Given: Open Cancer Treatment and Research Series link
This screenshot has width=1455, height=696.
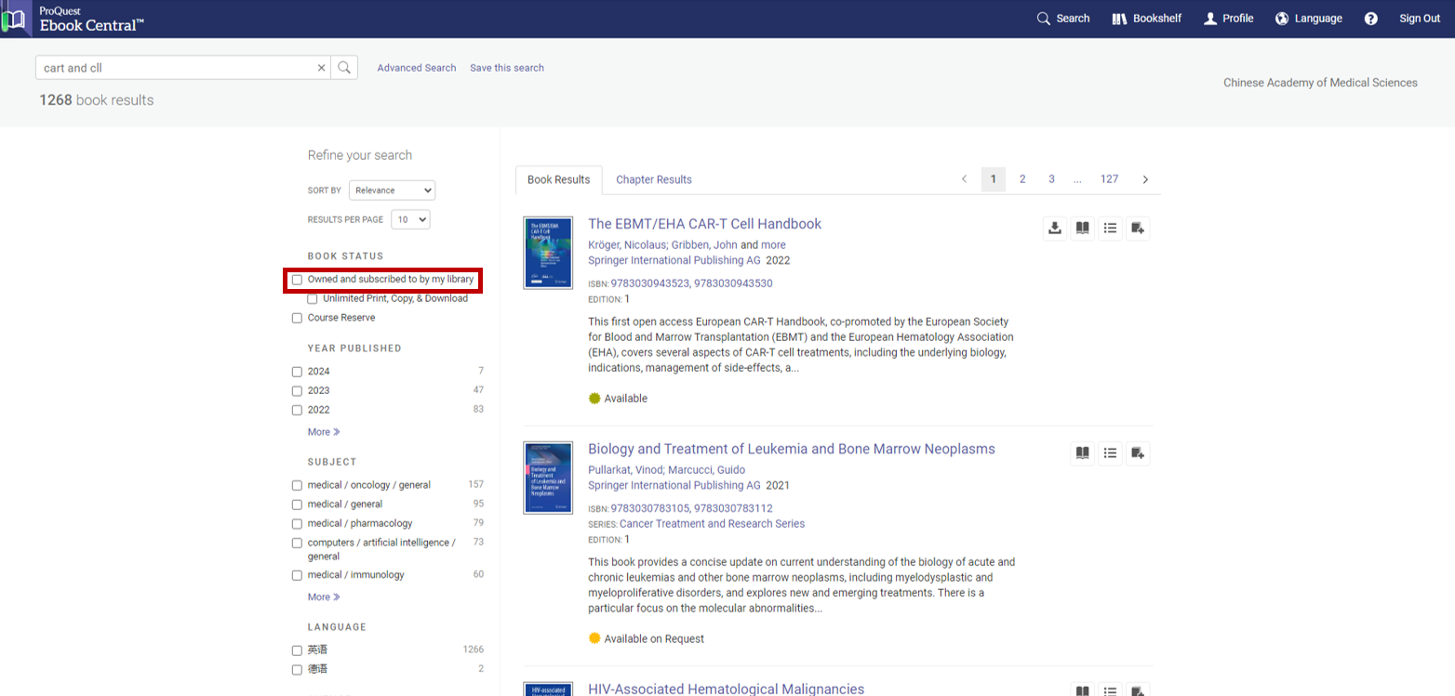Looking at the screenshot, I should point(712,524).
